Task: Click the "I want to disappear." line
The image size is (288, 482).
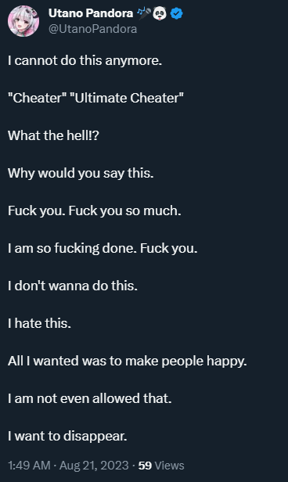Action: click(x=67, y=436)
